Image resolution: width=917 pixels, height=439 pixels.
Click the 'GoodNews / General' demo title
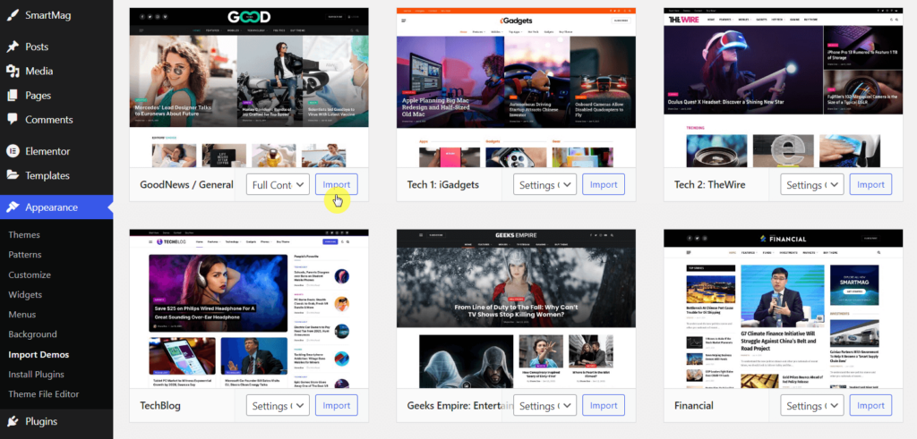186,184
